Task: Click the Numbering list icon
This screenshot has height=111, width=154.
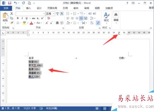Action: point(75,14)
